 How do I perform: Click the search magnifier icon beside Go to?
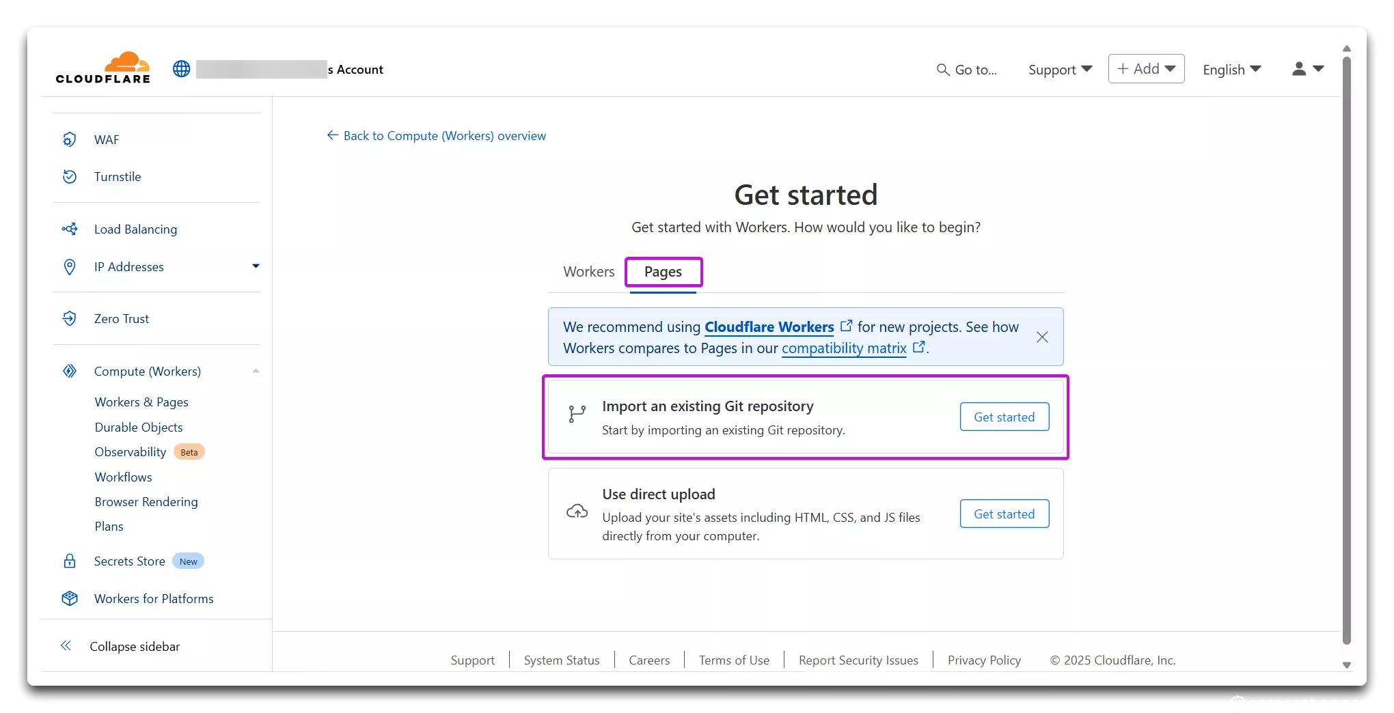tap(943, 70)
